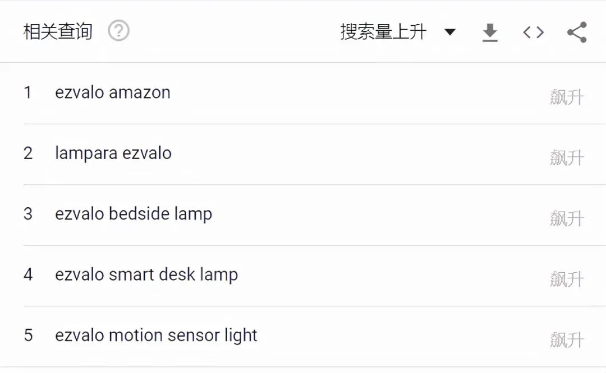Screen dimensions: 606x373
Task: Select "ezvalo smart desk lamp" query
Action: click(146, 274)
